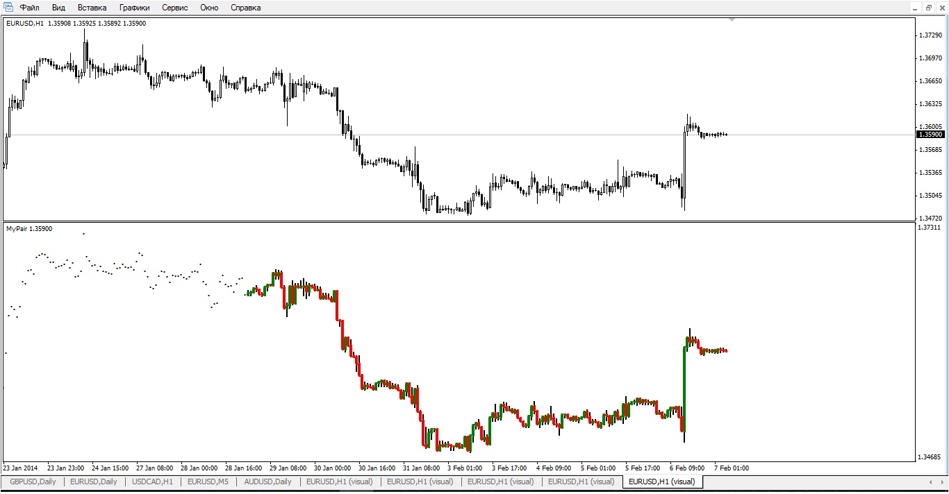The image size is (949, 494).
Task: Close the chart child window
Action: [941, 8]
